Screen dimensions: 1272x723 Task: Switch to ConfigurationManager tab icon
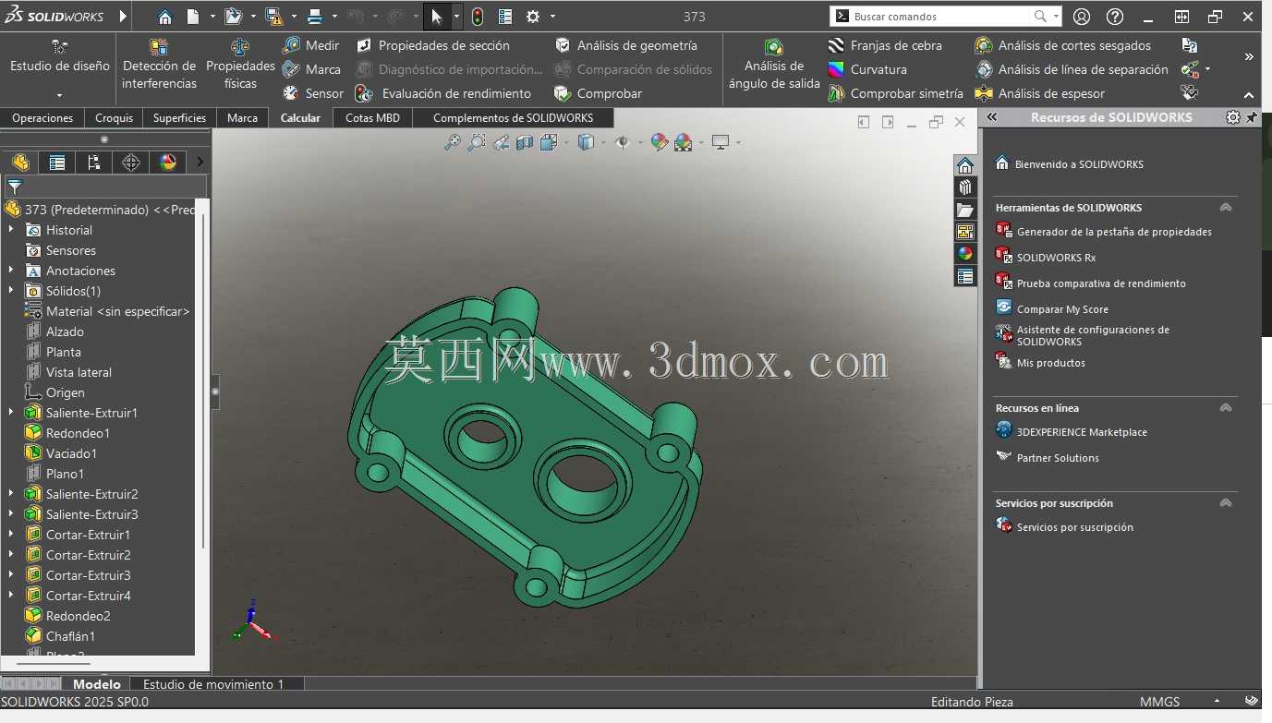coord(94,163)
